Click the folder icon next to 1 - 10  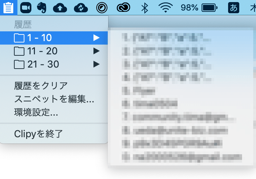(x=19, y=38)
